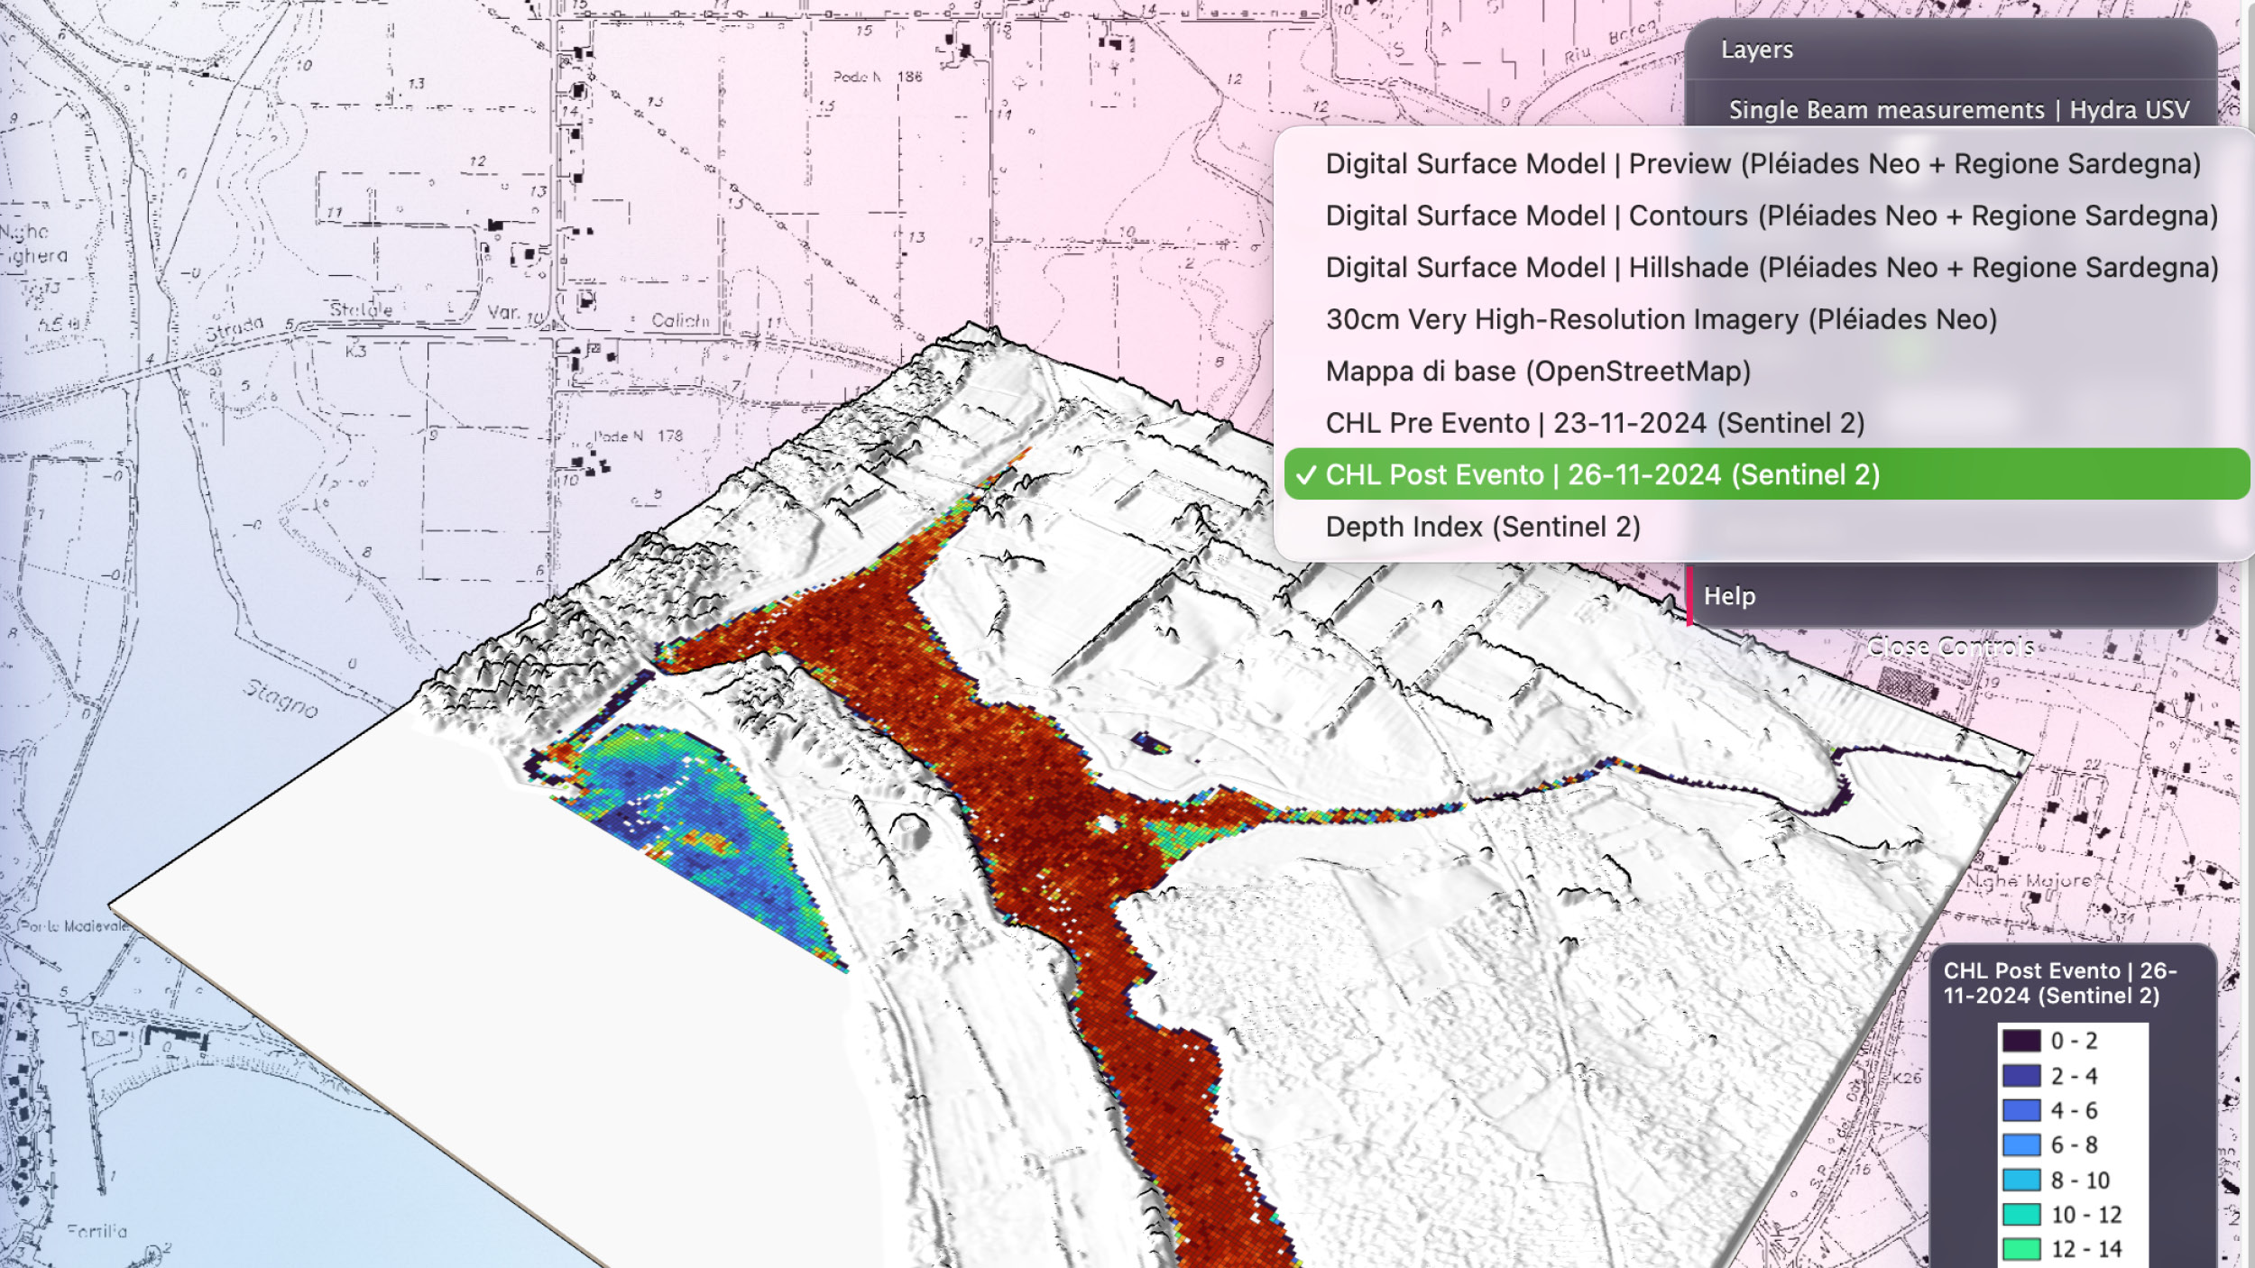Image resolution: width=2255 pixels, height=1268 pixels.
Task: Click checked CHL Post Evento 26-11-2024 option
Action: (x=1602, y=474)
